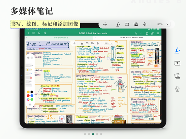Redo using the green header redo arrow
The width and height of the screenshot is (186, 139).
coord(141,33)
